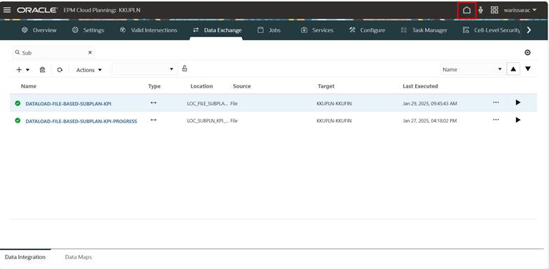Click type icon in SUBPLAN-KPI-PROGRESS row
Screen dimensions: 549x269
tap(154, 120)
